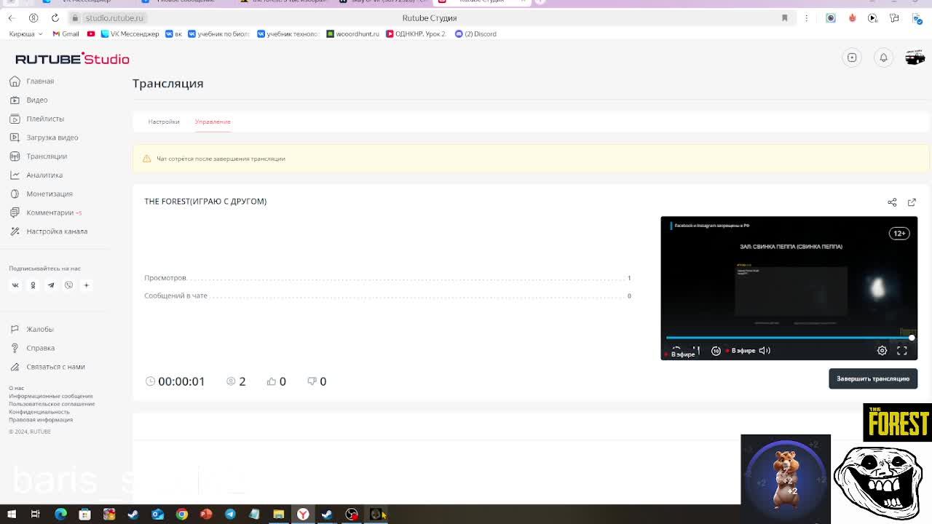Select Трансляции in the sidebar
Viewport: 932px width, 524px height.
(x=39, y=156)
